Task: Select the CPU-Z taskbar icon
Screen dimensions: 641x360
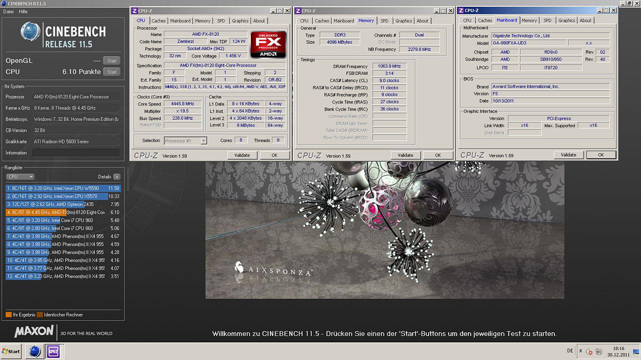Action: point(54,351)
